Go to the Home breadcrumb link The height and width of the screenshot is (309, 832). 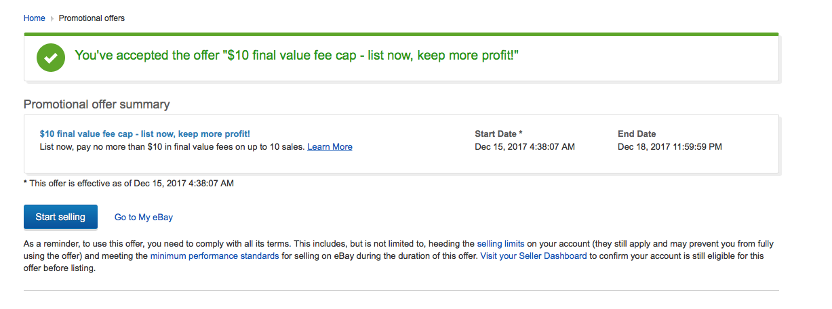[35, 18]
